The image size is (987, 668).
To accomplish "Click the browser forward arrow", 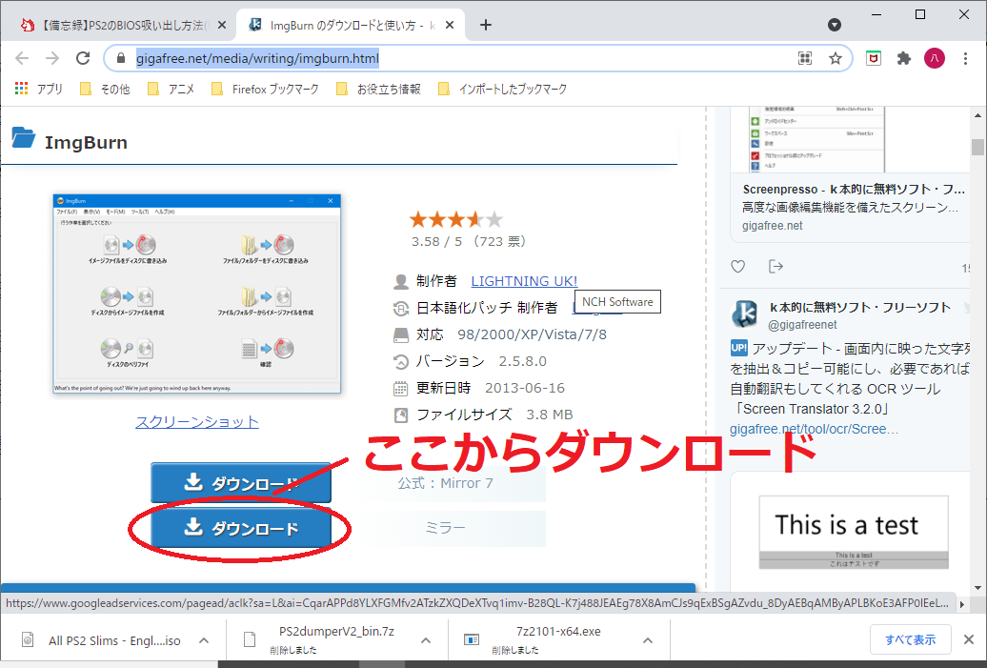I will tap(52, 58).
